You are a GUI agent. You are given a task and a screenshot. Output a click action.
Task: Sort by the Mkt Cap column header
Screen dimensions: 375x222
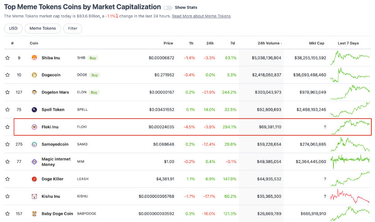pyautogui.click(x=317, y=43)
